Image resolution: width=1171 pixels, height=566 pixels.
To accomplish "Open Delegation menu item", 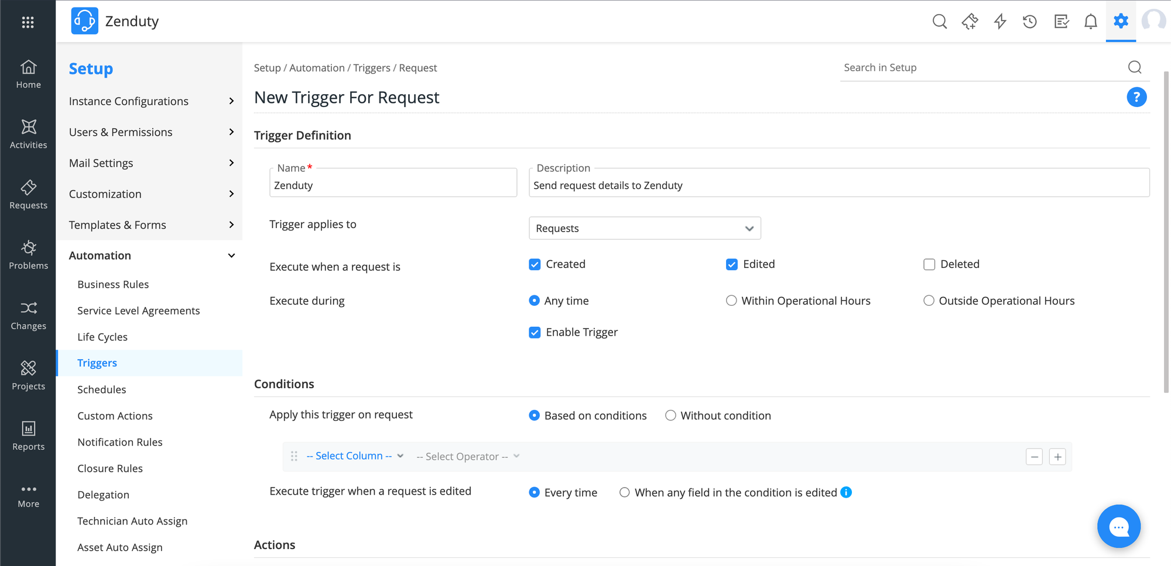I will coord(103,495).
